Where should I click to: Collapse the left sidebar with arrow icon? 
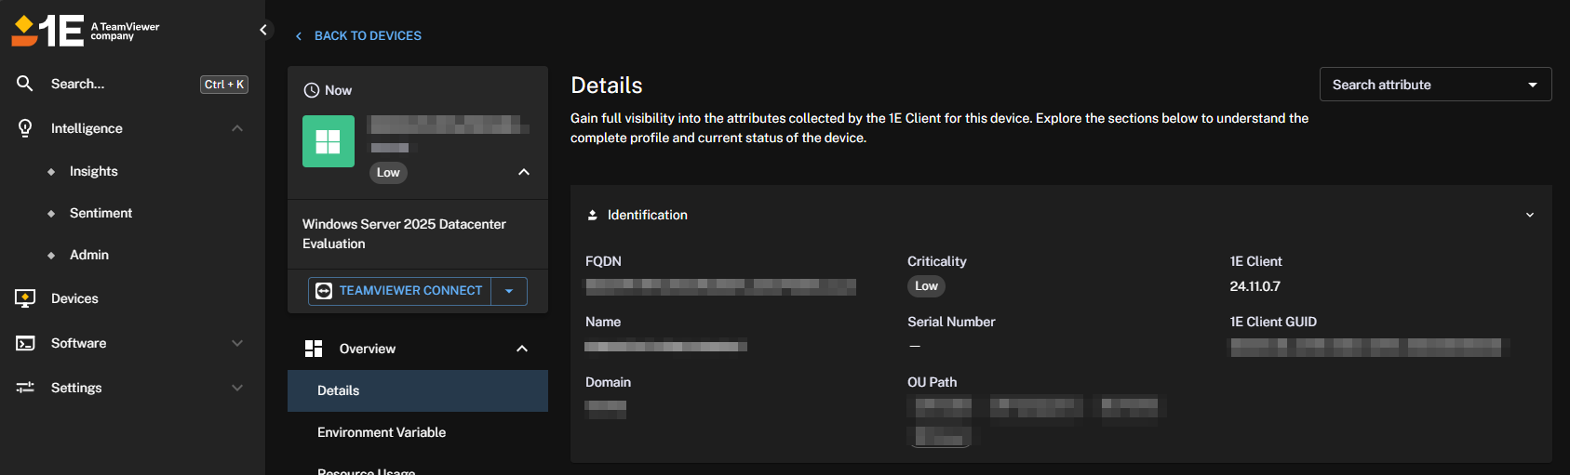tap(263, 30)
